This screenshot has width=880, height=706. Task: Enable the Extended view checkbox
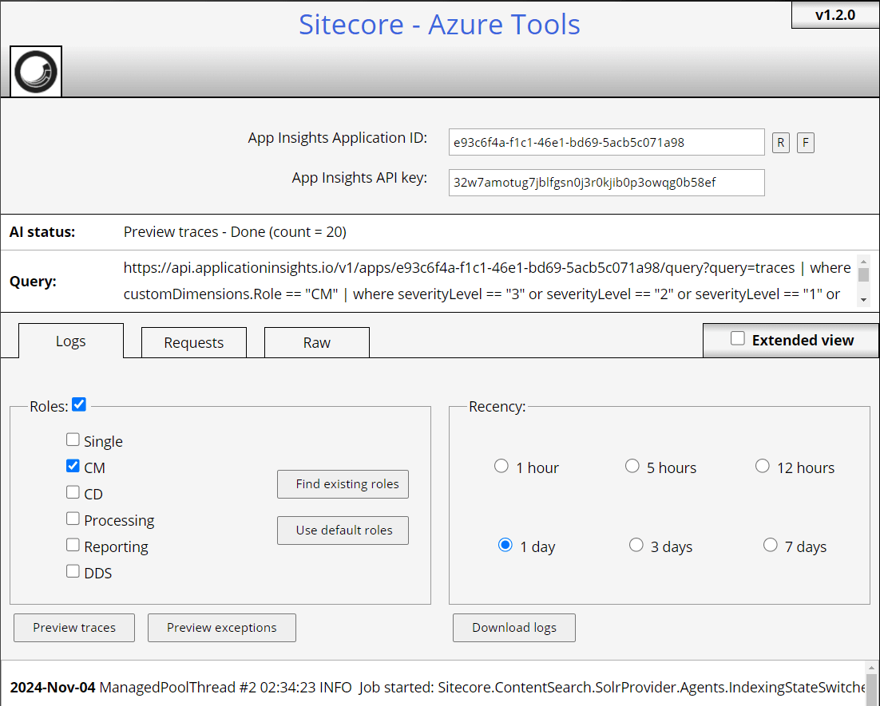738,339
